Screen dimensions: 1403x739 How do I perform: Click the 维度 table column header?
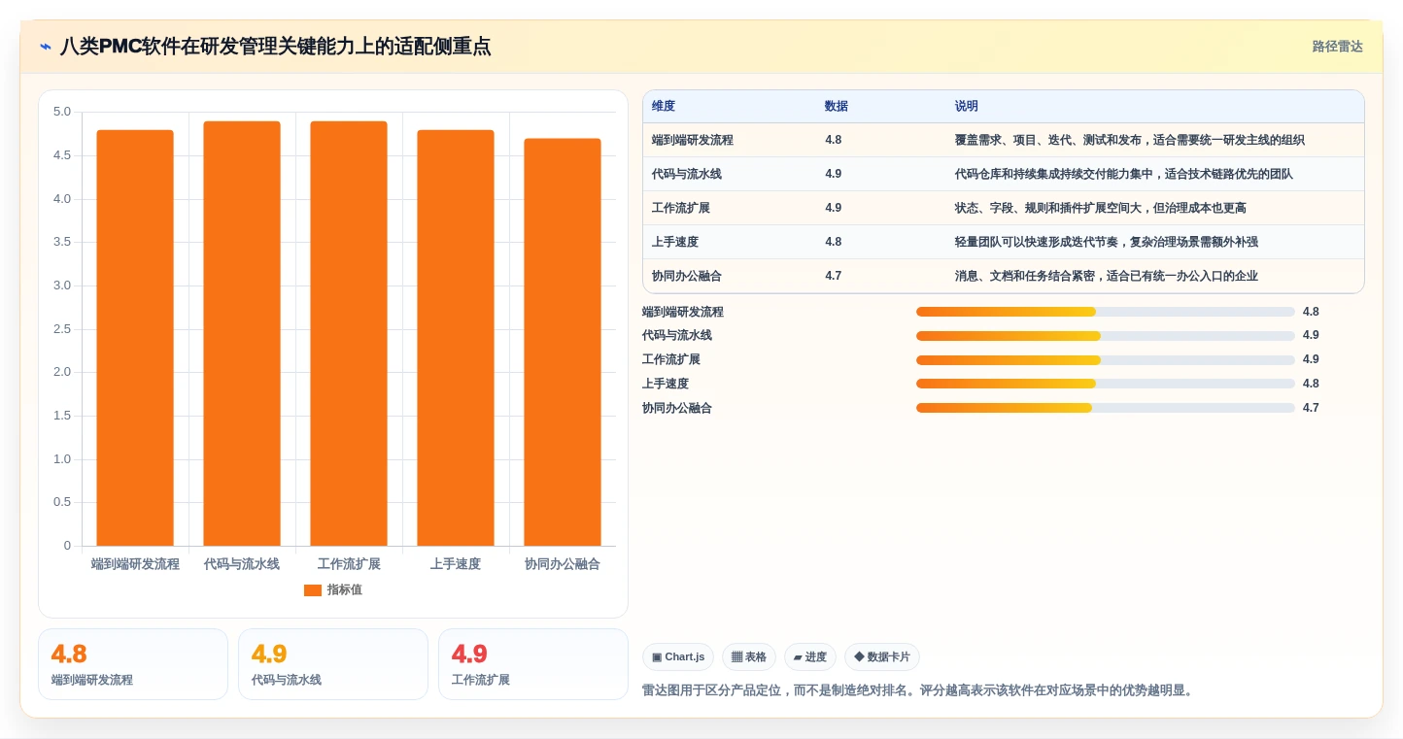point(664,106)
